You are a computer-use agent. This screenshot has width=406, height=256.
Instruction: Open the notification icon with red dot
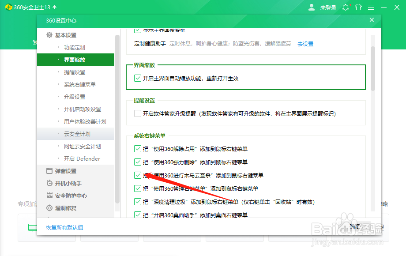tap(346, 7)
